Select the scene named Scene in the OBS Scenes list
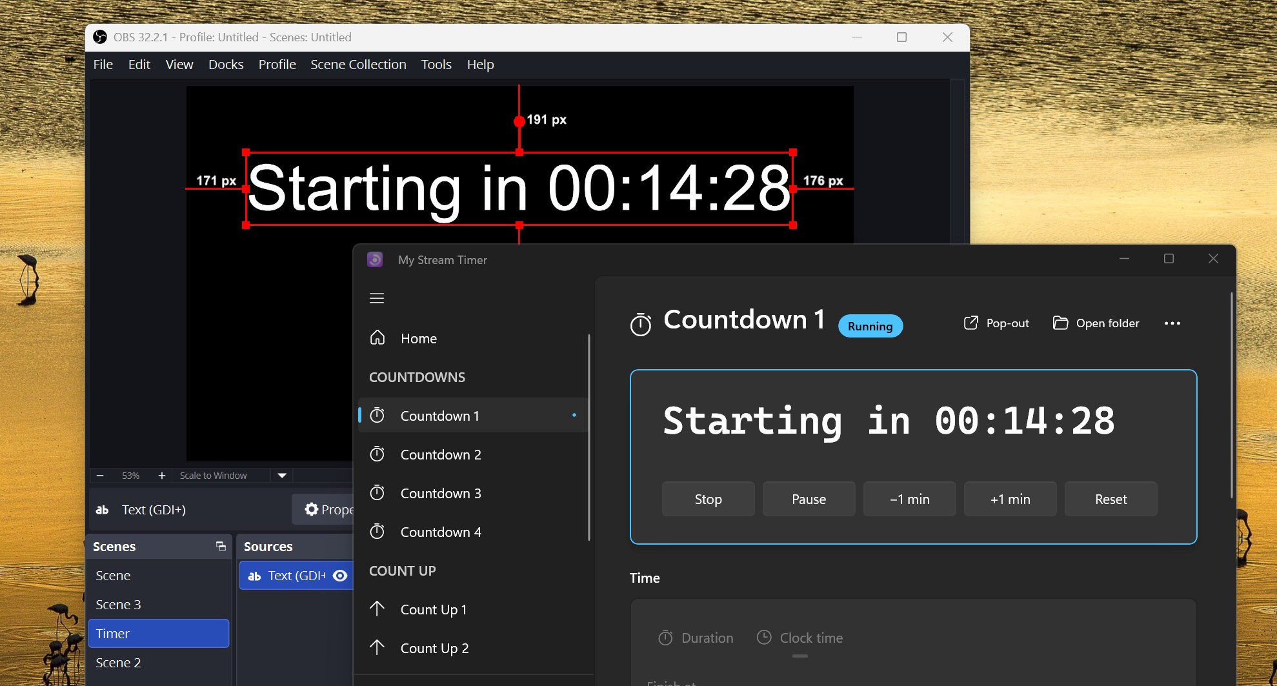The width and height of the screenshot is (1277, 686). (x=159, y=576)
